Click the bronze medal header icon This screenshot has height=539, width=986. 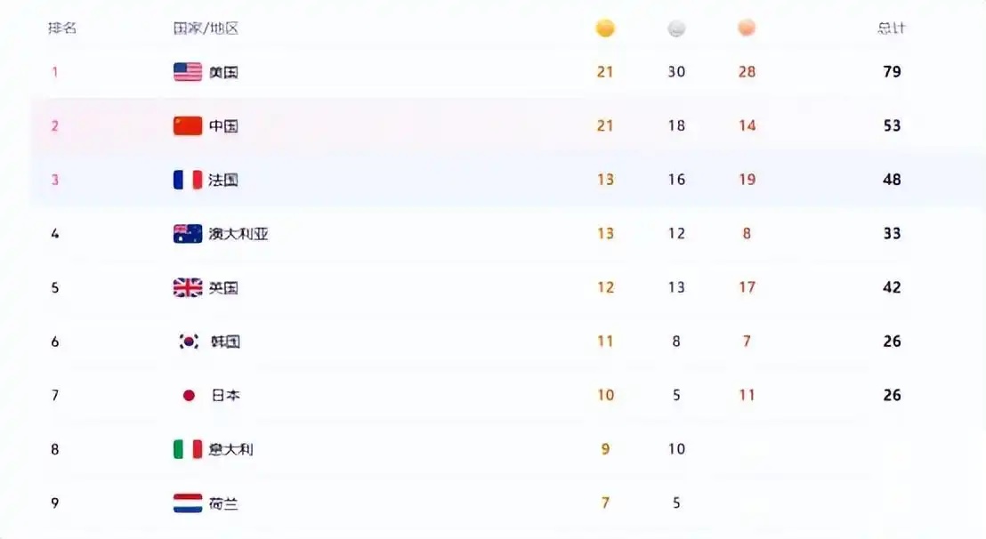(747, 28)
